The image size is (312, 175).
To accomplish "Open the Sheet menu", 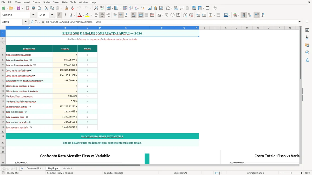I will pos(56,2).
